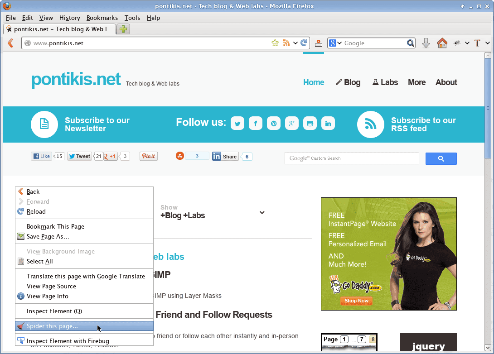Follow pontikis on Google Plus icon
Screen dimensions: 494x354
tap(292, 123)
